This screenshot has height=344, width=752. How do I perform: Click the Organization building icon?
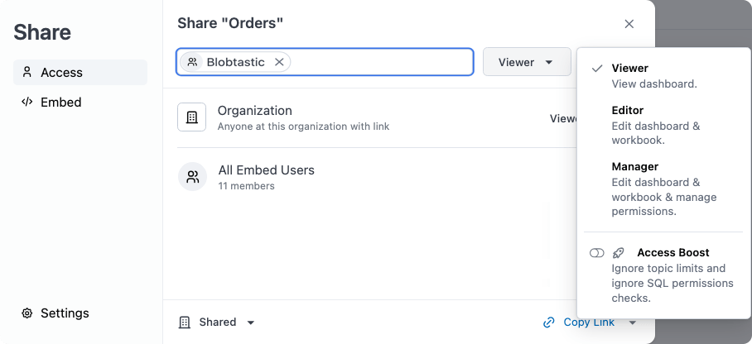pos(192,117)
